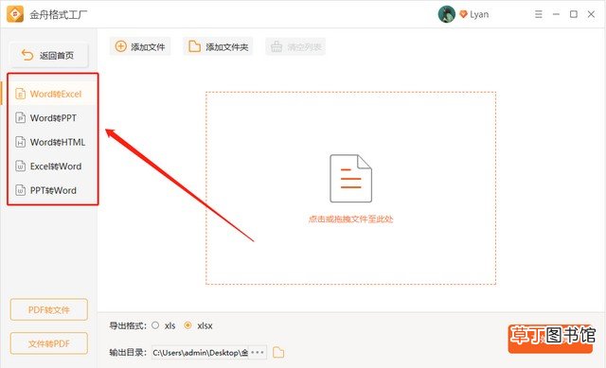Click the 清空列表 button
This screenshot has height=368, width=606.
(x=295, y=46)
